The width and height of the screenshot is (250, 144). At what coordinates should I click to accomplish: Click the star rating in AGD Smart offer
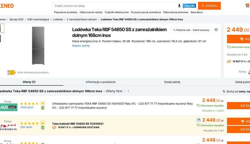pyautogui.click(x=29, y=104)
